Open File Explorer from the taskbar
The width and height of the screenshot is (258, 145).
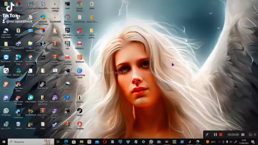pyautogui.click(x=82, y=142)
